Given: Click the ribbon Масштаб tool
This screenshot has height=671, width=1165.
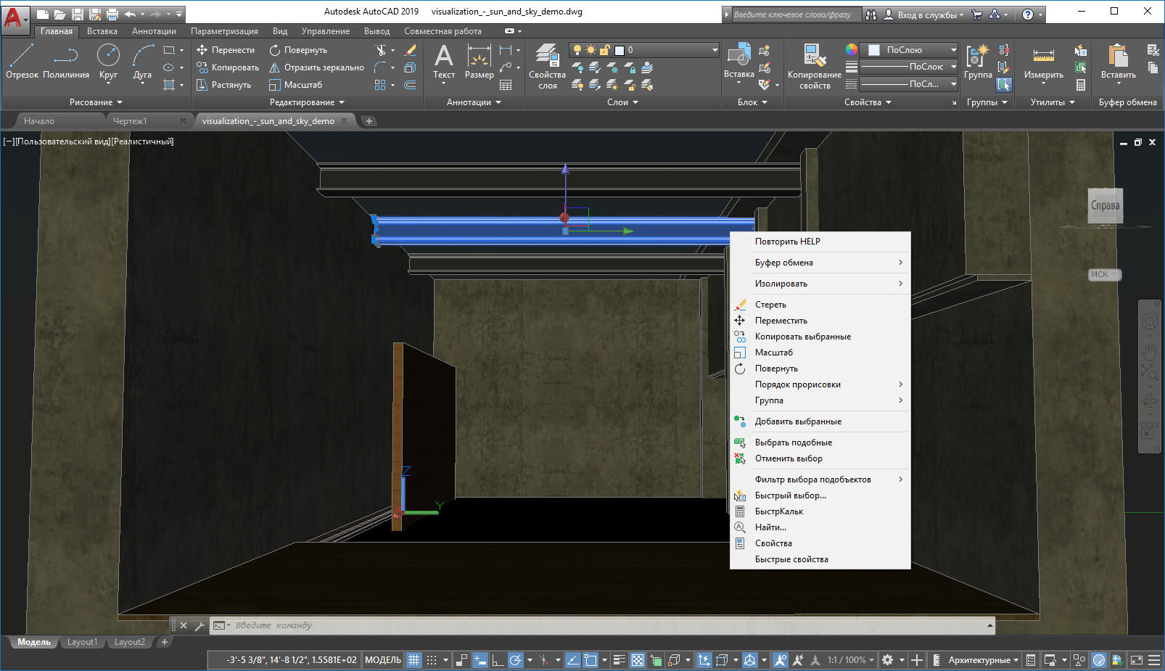Looking at the screenshot, I should [295, 85].
